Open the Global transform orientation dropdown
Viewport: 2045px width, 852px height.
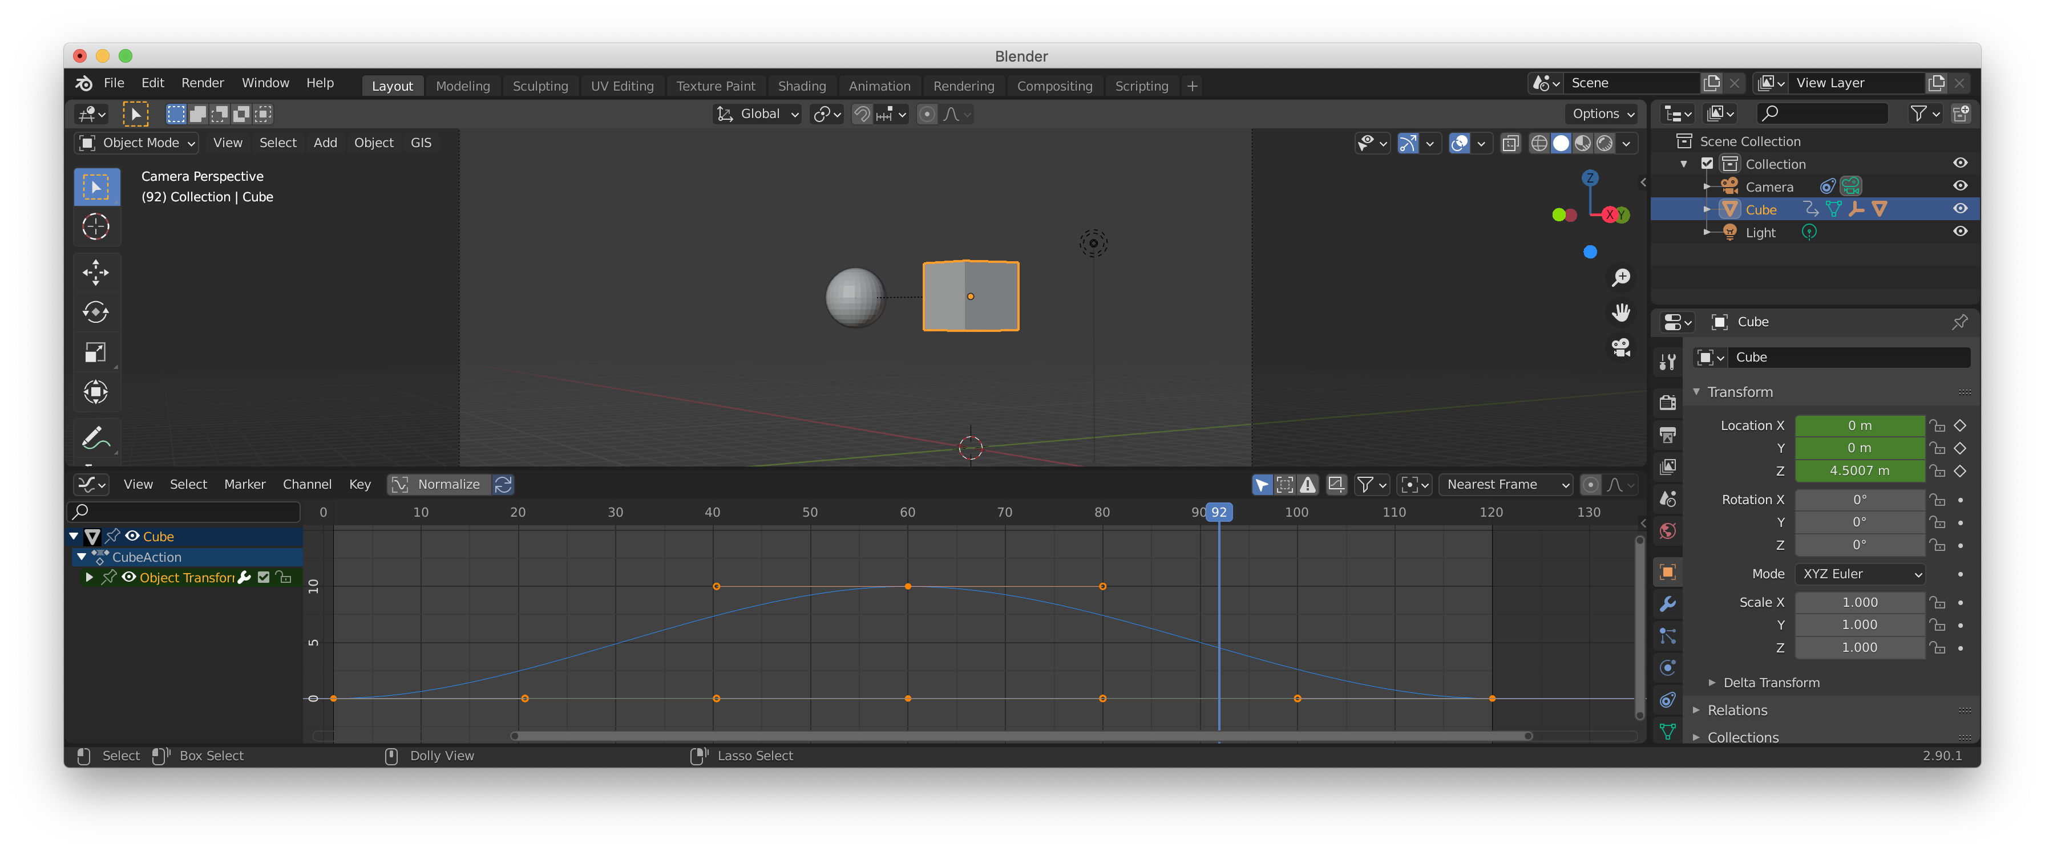pyautogui.click(x=757, y=114)
